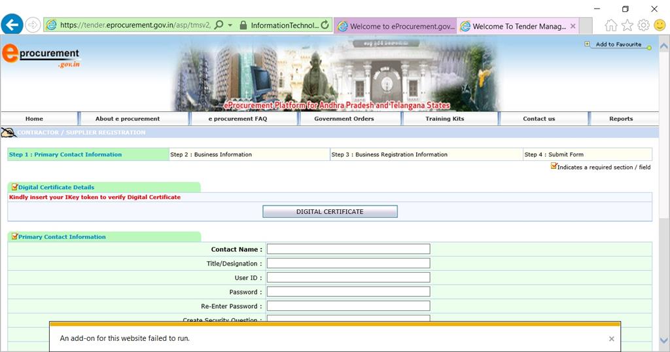Click the Digital Certificate Details section icon
The image size is (670, 352).
(14, 186)
